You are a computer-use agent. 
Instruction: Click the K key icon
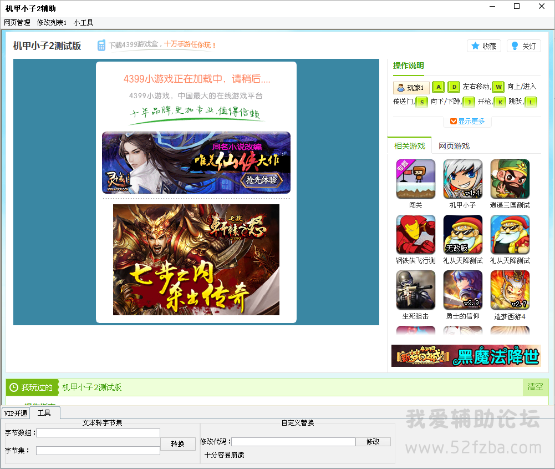tap(500, 102)
